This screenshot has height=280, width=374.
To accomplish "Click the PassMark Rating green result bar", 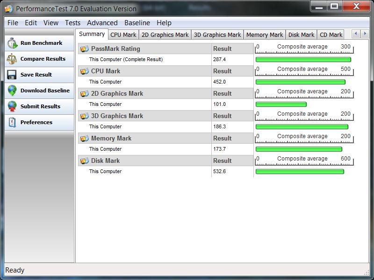I will (x=303, y=60).
